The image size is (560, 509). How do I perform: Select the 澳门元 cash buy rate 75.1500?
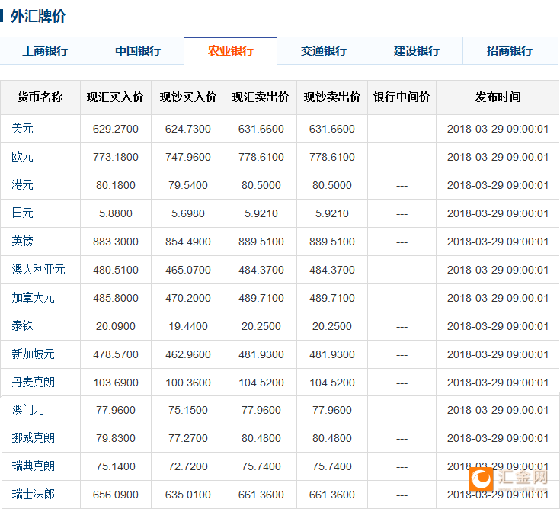[x=188, y=410]
